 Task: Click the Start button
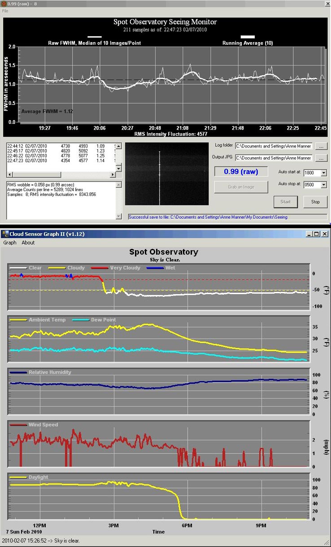[x=286, y=202]
